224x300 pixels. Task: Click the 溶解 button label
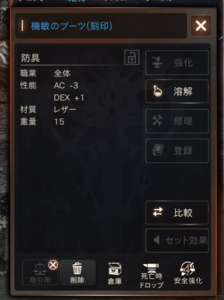(183, 91)
